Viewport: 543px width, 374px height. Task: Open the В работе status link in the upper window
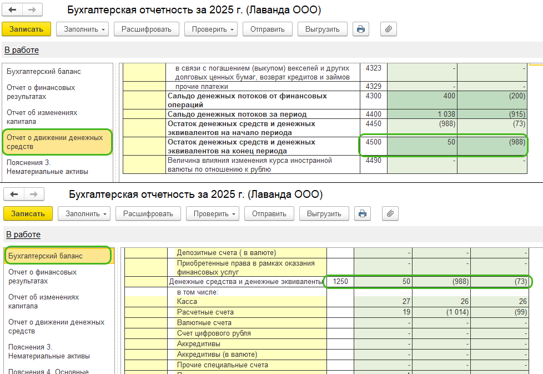[x=22, y=50]
